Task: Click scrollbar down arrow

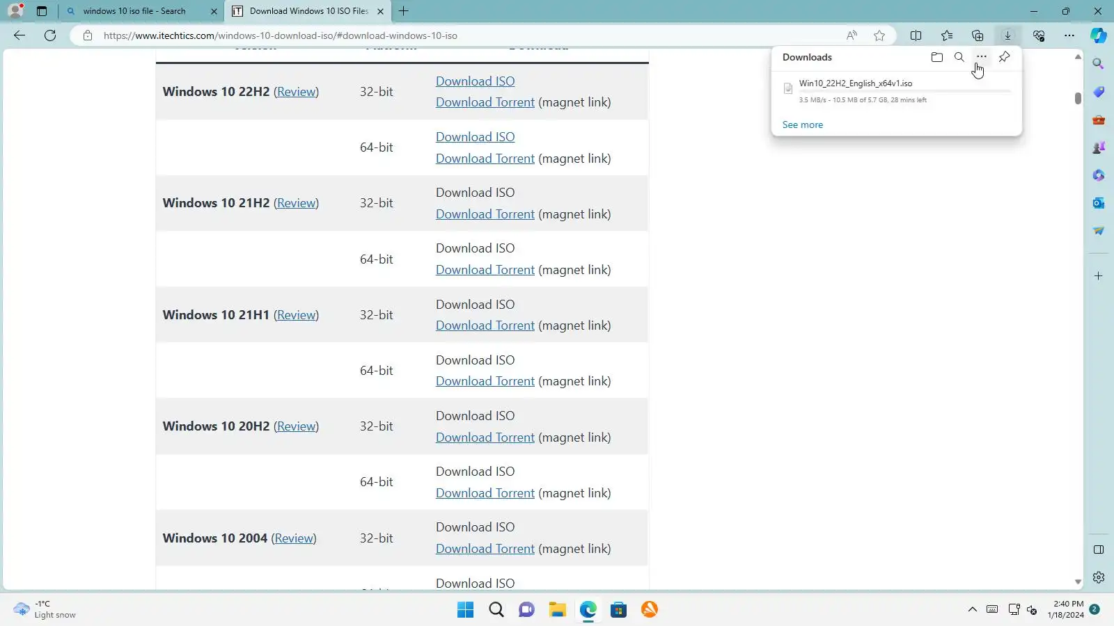Action: point(1078,582)
